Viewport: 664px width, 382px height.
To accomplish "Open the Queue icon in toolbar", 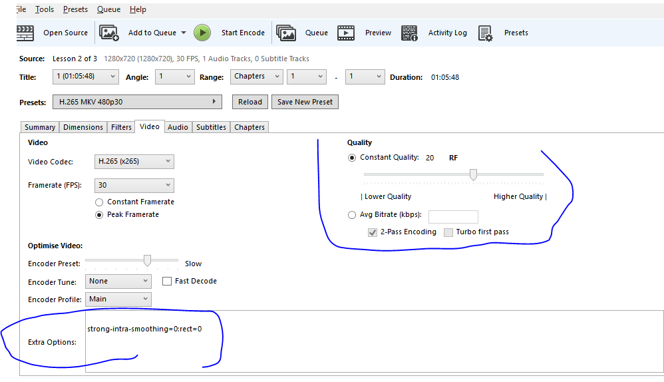I will [286, 33].
